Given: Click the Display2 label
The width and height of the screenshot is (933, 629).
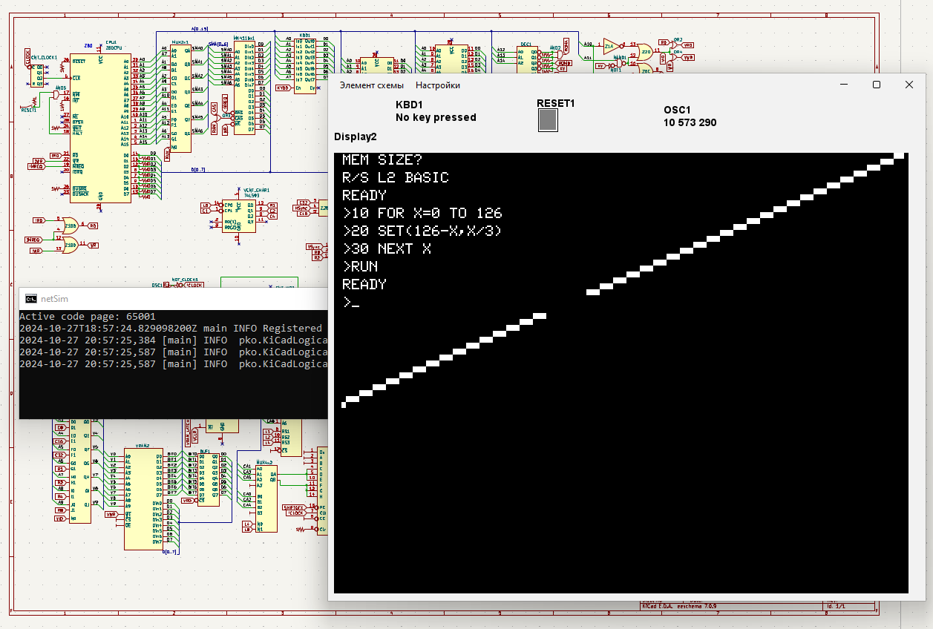Looking at the screenshot, I should pyautogui.click(x=356, y=136).
